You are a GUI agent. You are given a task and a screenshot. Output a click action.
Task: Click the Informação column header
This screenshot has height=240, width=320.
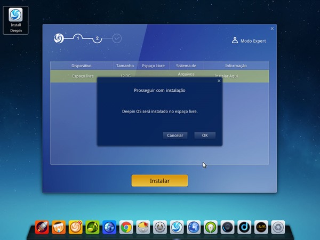[236, 66]
